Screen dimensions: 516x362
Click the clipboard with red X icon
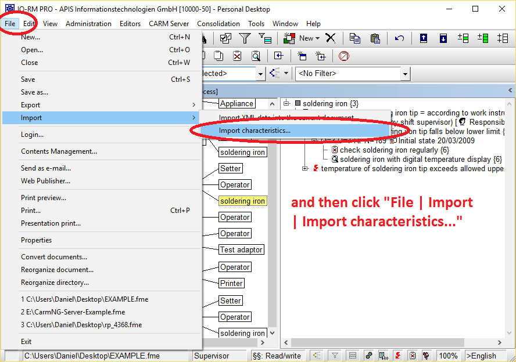(x=237, y=56)
